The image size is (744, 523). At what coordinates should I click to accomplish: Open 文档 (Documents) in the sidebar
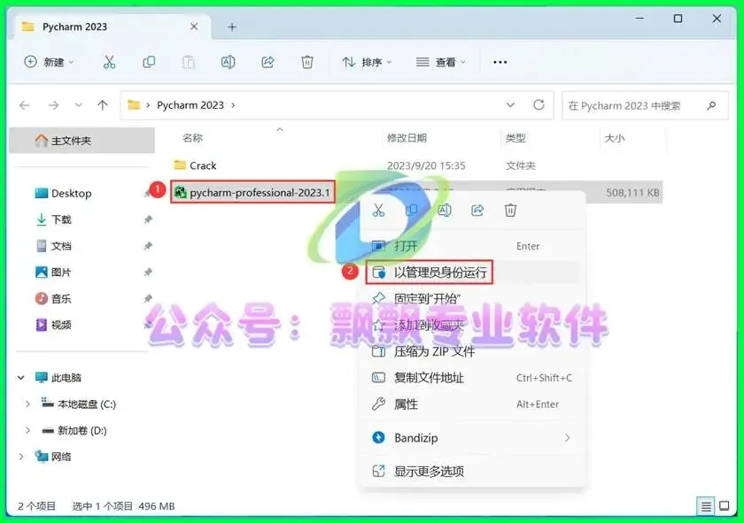tap(61, 246)
